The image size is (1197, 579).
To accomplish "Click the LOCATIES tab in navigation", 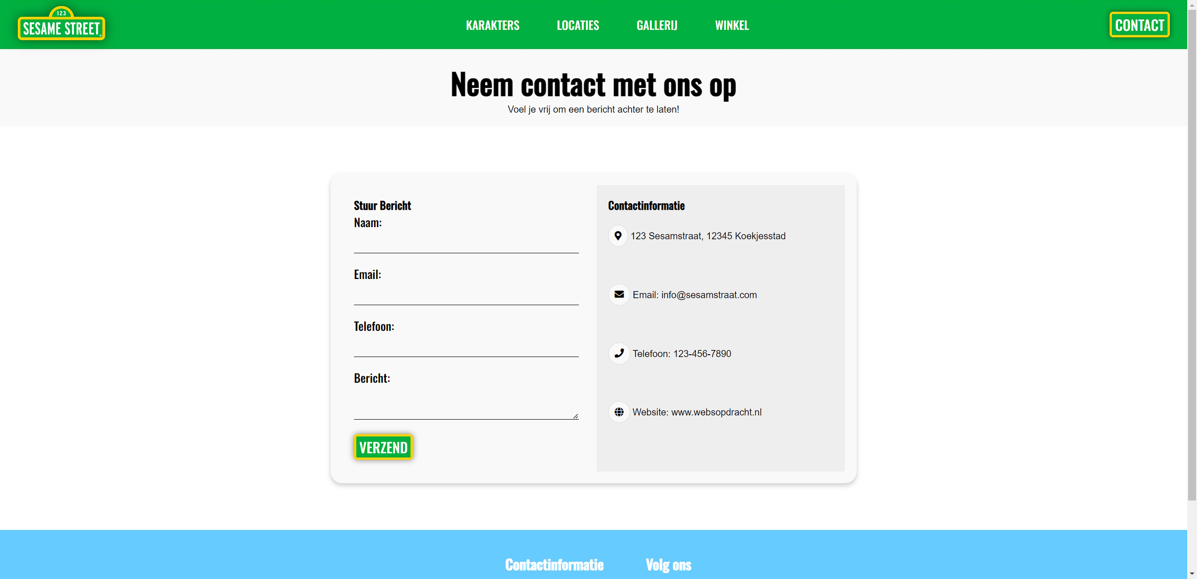I will (578, 24).
